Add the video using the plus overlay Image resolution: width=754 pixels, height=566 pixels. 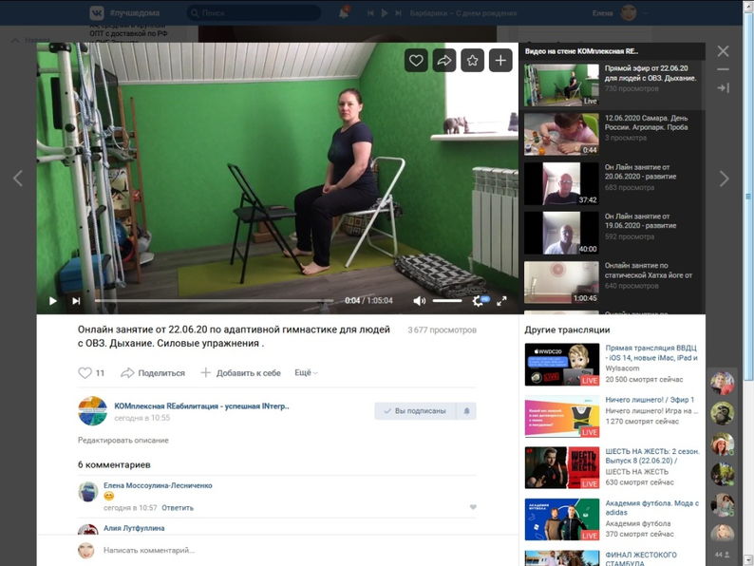(500, 61)
